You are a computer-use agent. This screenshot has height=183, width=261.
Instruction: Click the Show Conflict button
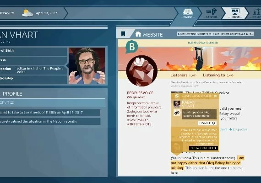coord(203,148)
